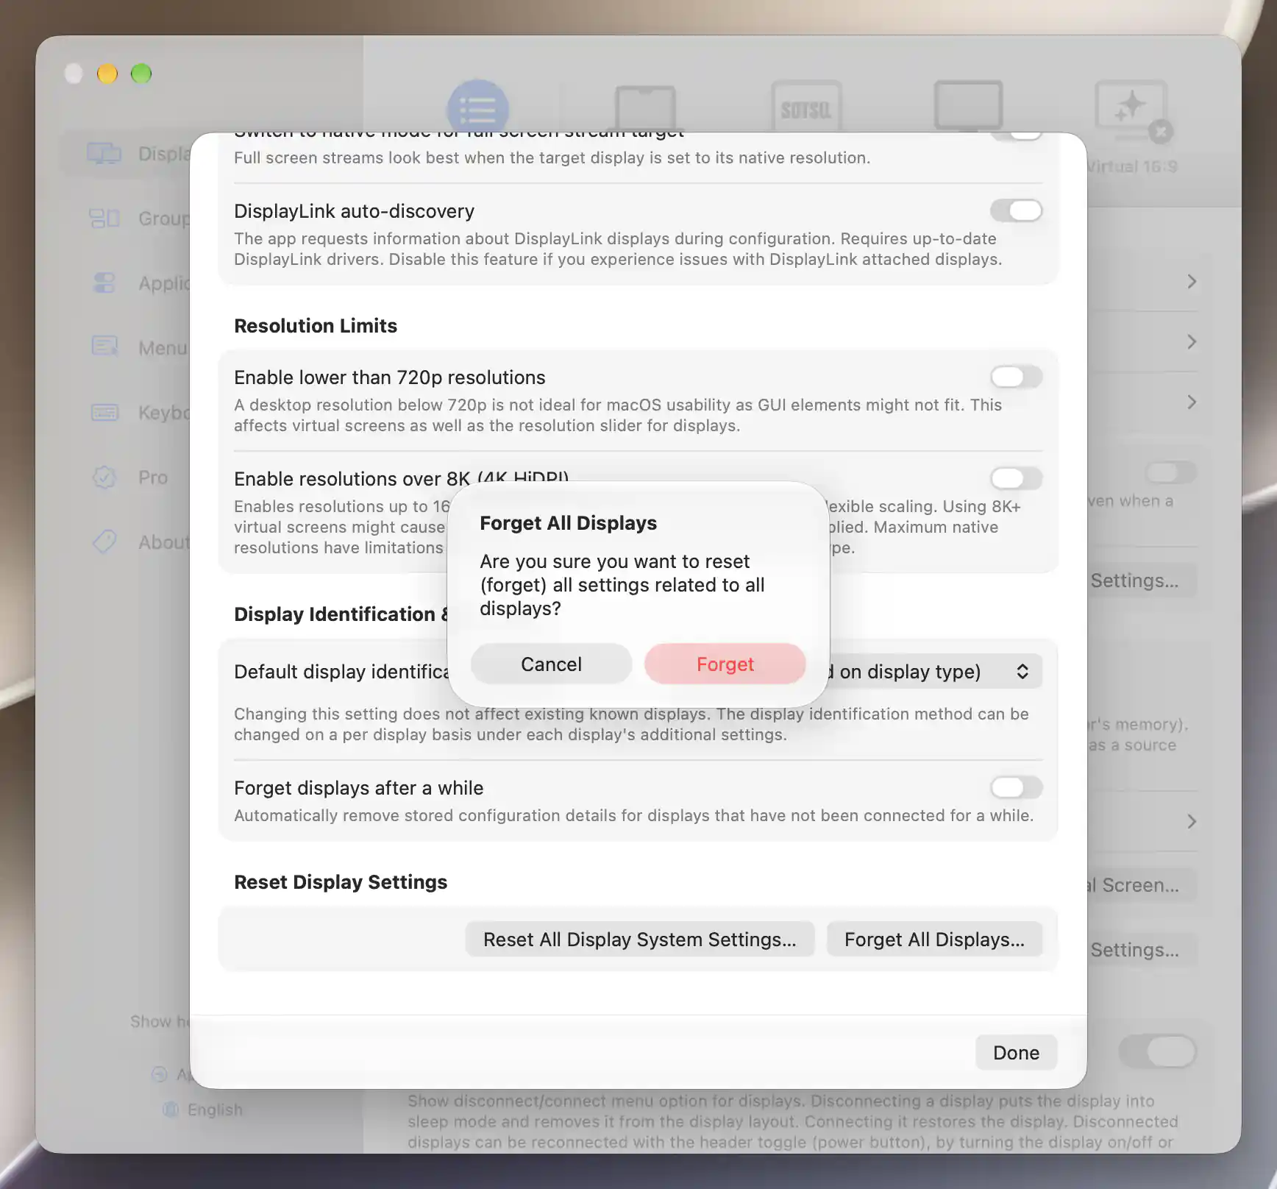Click the yellow minimize window button
1277x1189 pixels.
click(107, 74)
